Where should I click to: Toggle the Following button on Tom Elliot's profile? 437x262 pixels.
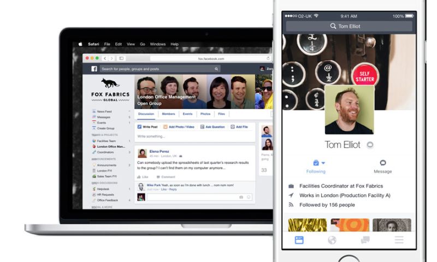(x=316, y=166)
